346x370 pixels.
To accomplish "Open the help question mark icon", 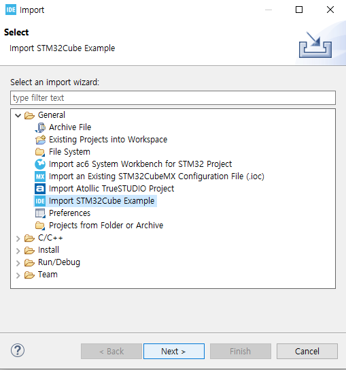I will (18, 351).
